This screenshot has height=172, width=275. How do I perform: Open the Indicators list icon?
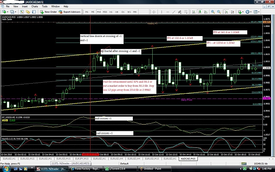(239, 12)
